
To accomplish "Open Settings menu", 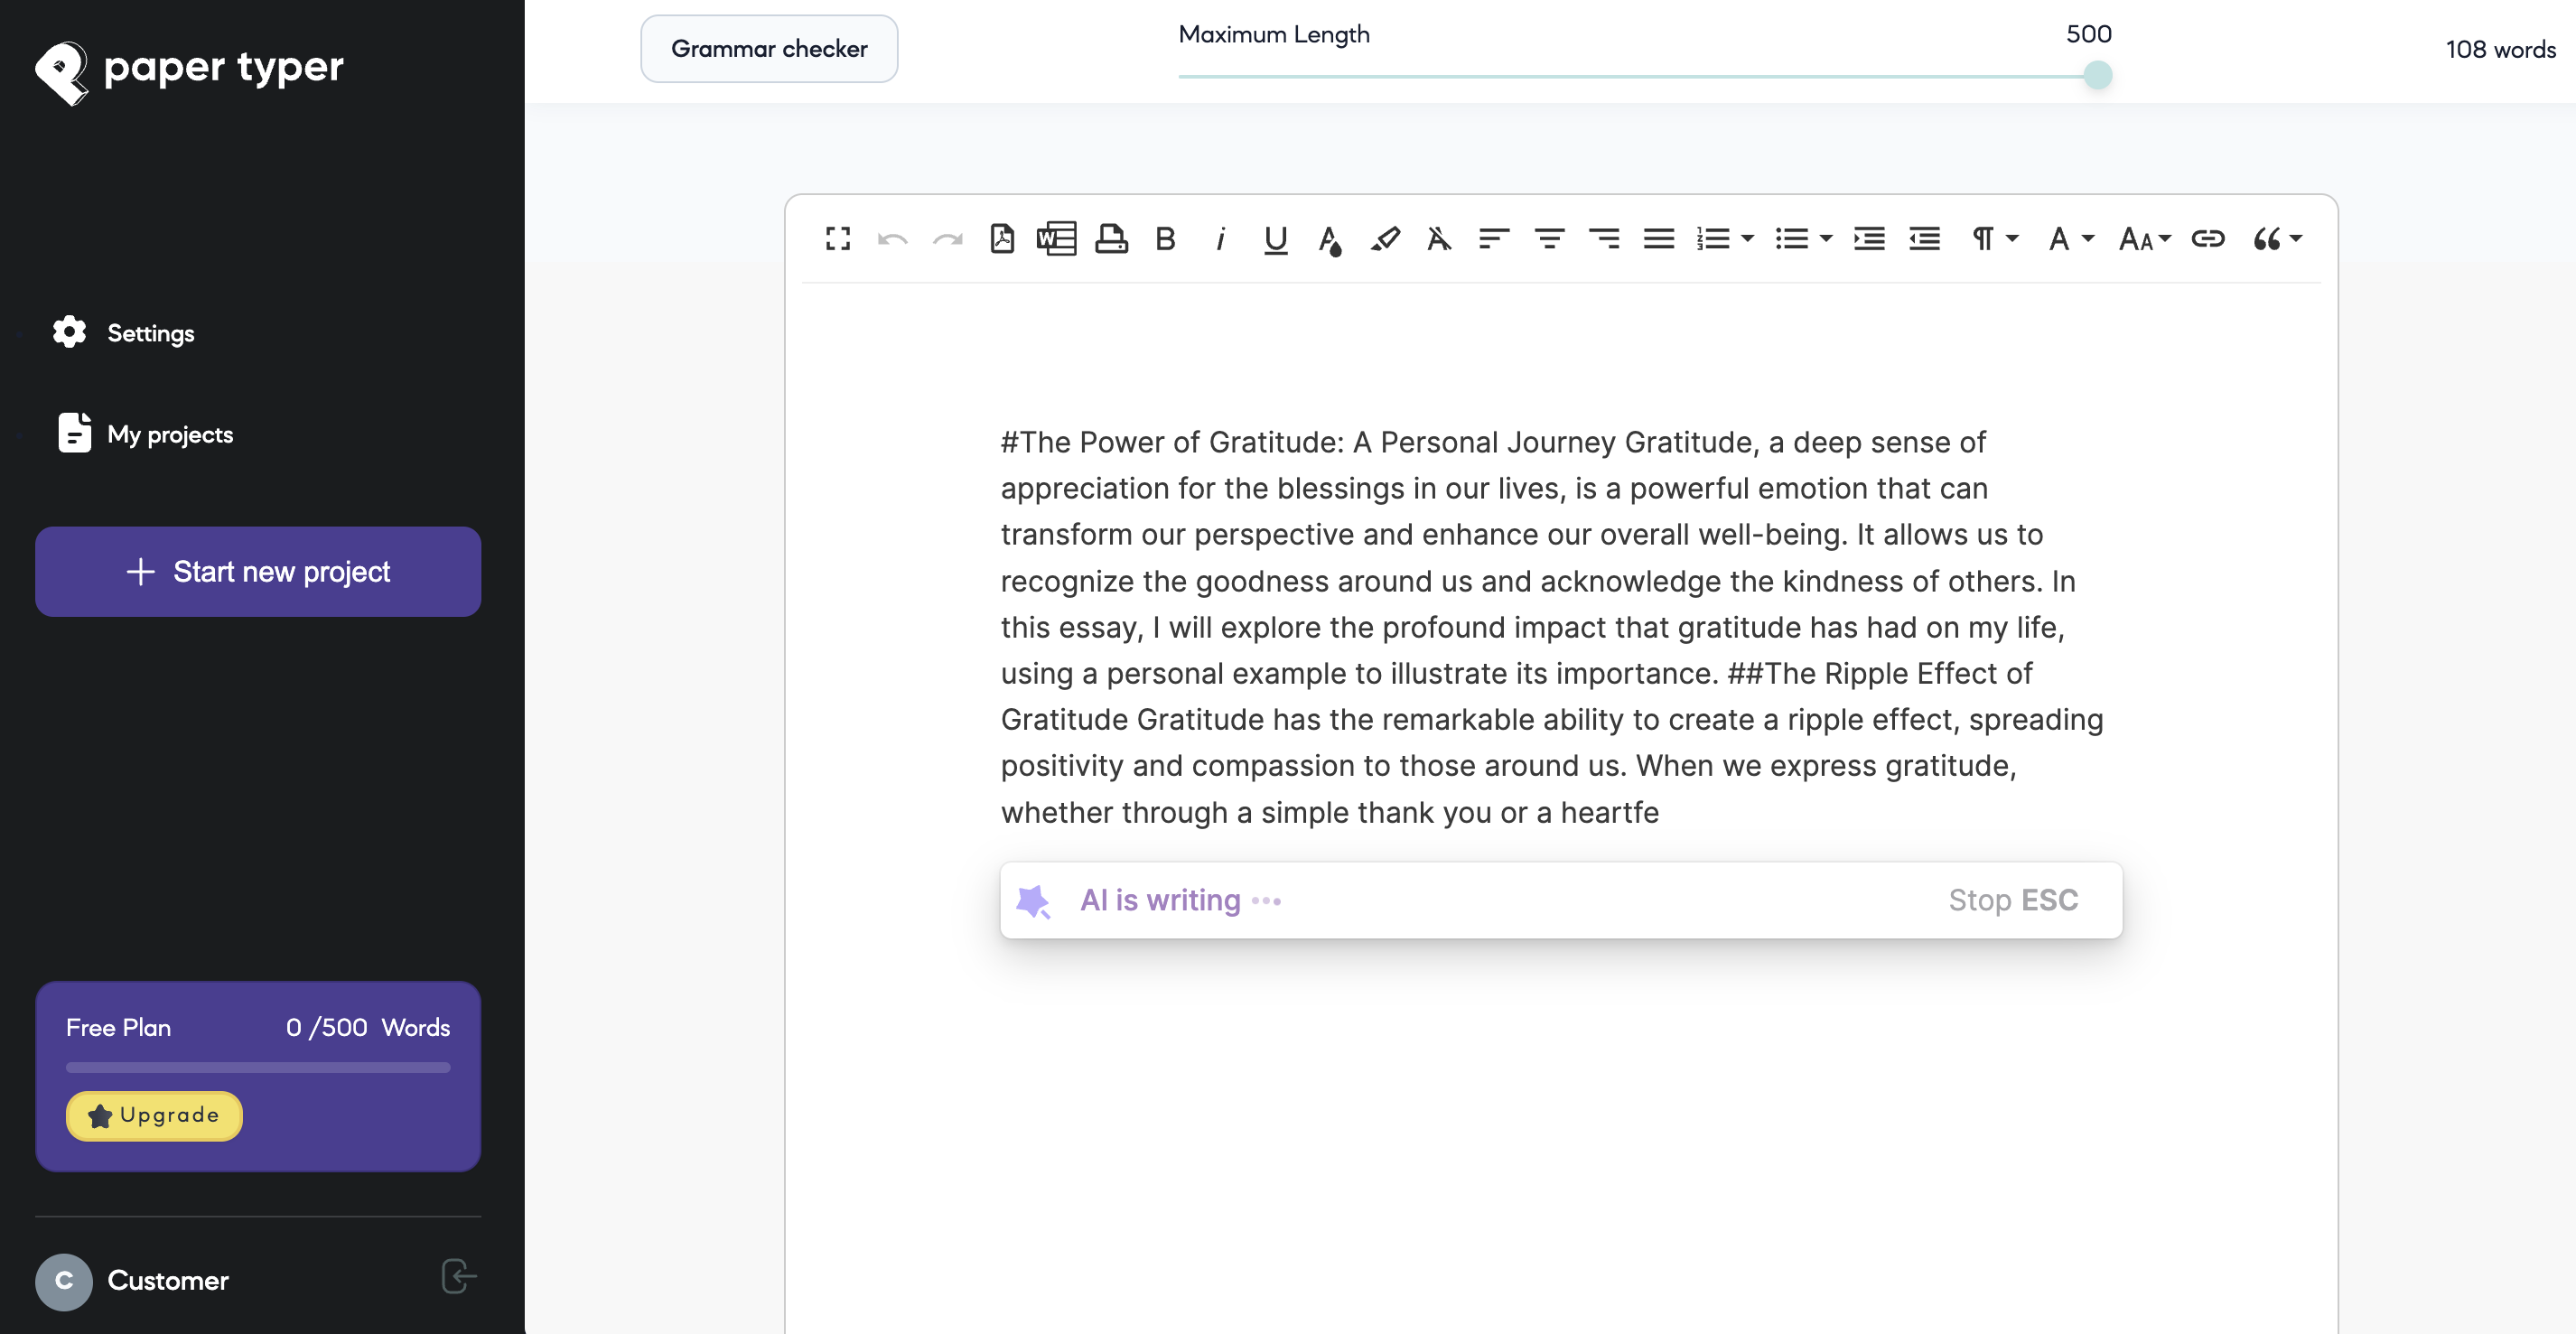I will pyautogui.click(x=150, y=331).
